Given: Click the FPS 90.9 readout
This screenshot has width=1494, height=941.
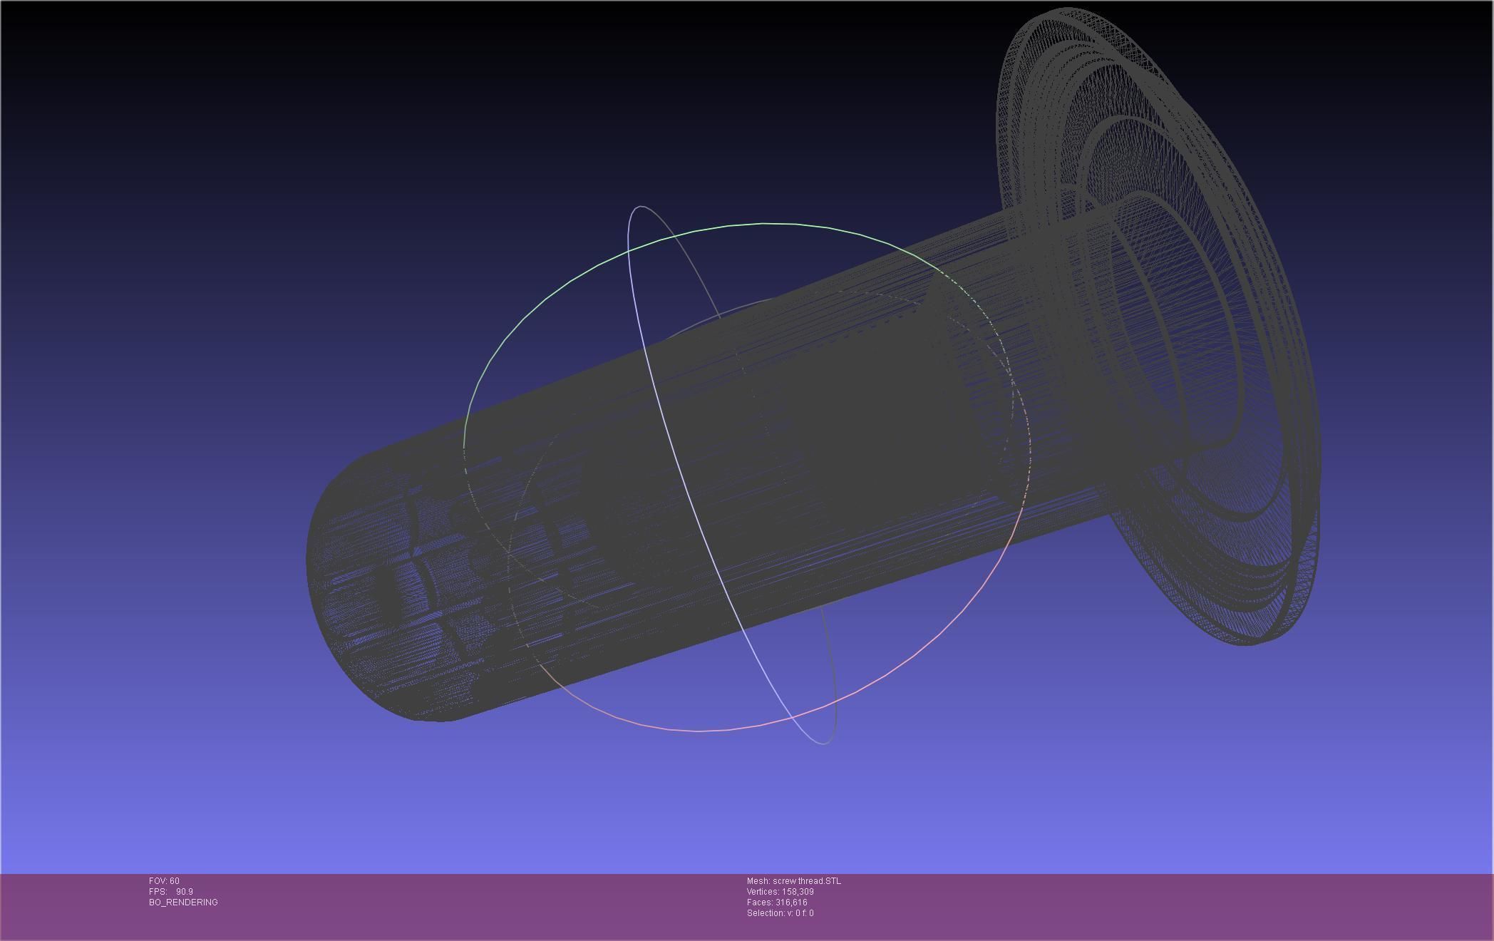Looking at the screenshot, I should [171, 892].
